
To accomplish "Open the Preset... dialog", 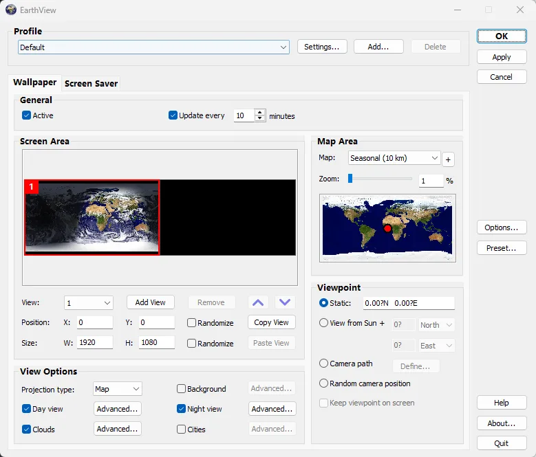I will coord(501,248).
